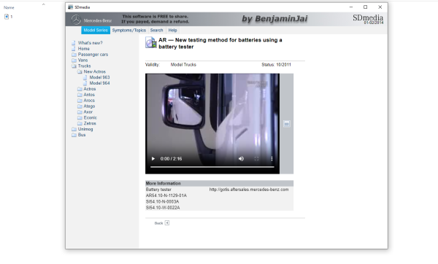Switch to the Model Series tab
This screenshot has width=438, height=264.
pyautogui.click(x=96, y=30)
